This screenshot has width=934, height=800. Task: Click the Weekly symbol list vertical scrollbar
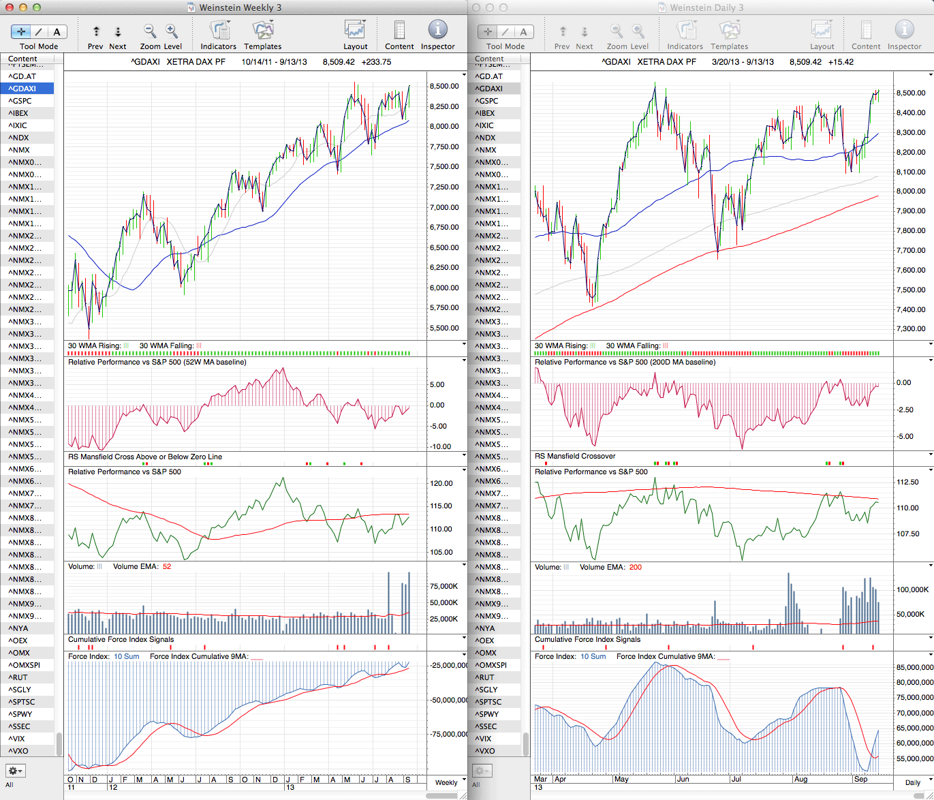click(x=59, y=743)
